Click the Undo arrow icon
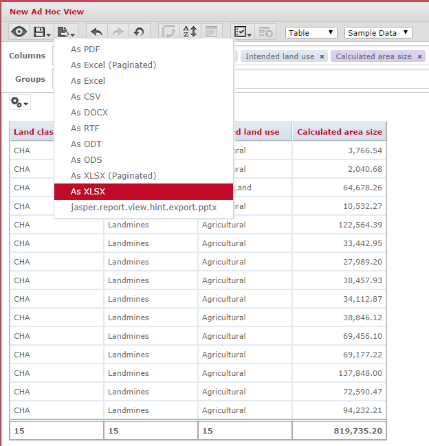This screenshot has width=429, height=446. [x=97, y=32]
